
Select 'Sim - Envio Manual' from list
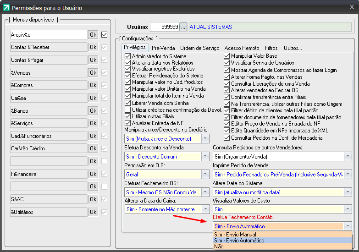pos(235,235)
